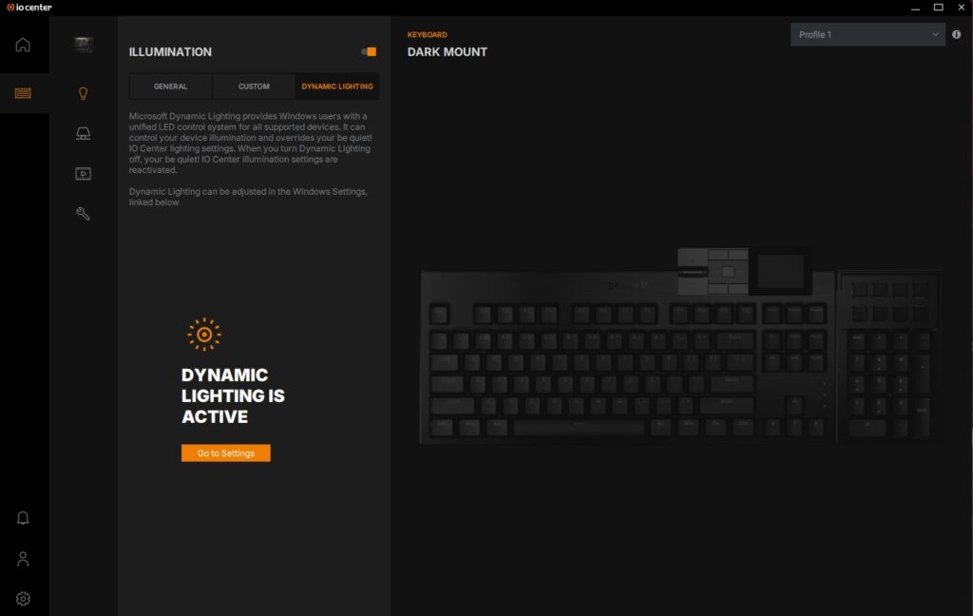This screenshot has height=616, width=973.
Task: Click the Profile 1 dropdown chevron arrow
Action: pos(935,35)
